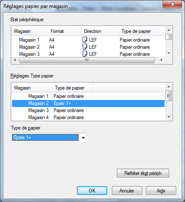Click the OK button
185x202 pixels.
click(x=92, y=191)
